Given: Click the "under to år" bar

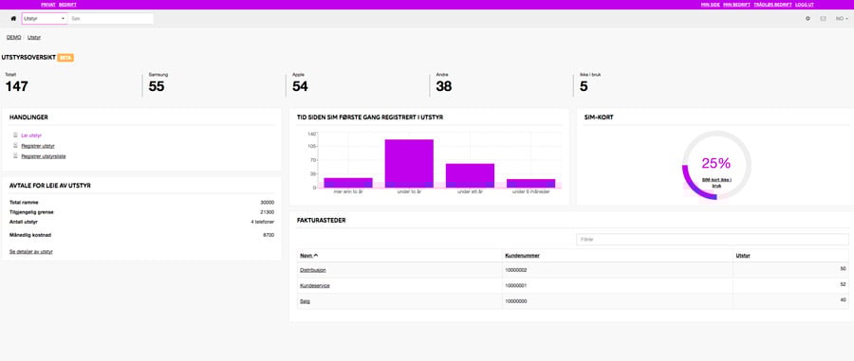Looking at the screenshot, I should click(409, 164).
